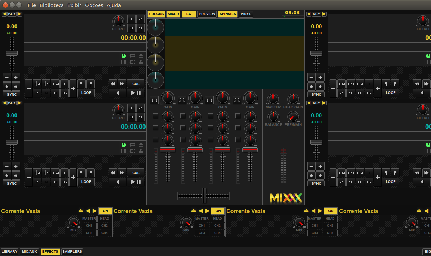Click the quantize icon on deck 2
Screen dimensions: 431x256
[x=124, y=151]
